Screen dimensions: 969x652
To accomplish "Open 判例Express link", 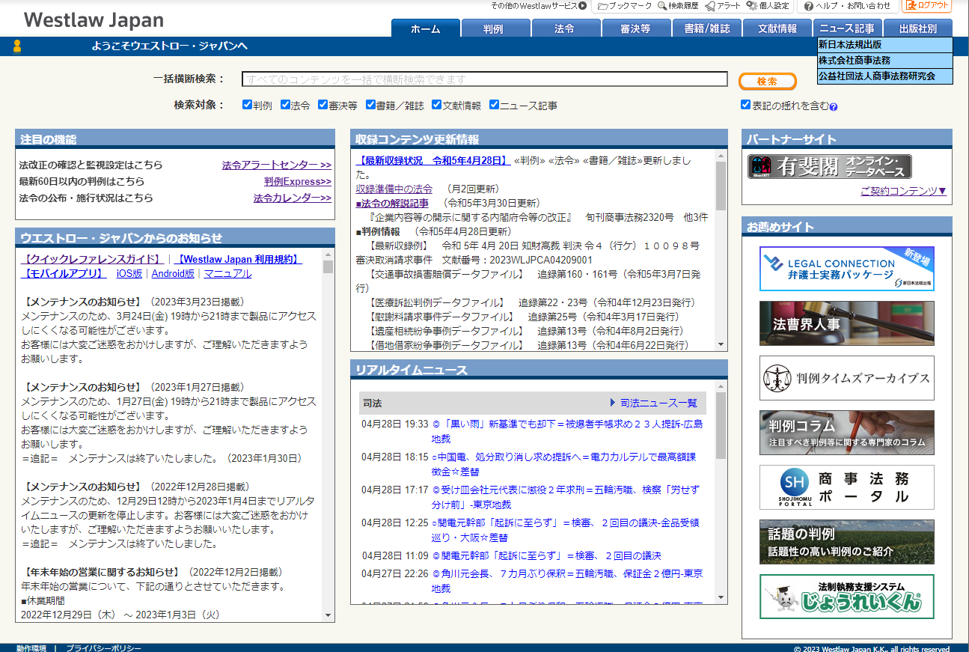I will pos(298,182).
